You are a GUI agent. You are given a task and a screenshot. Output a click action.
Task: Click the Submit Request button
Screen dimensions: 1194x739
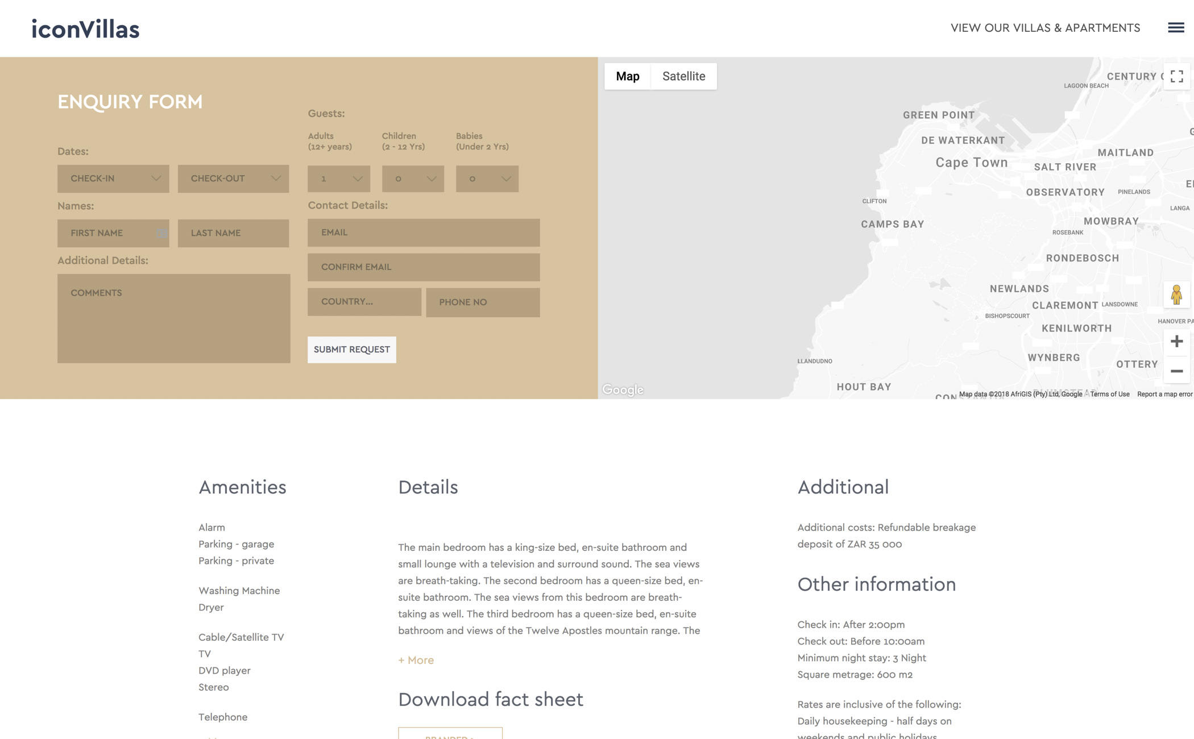pos(351,349)
